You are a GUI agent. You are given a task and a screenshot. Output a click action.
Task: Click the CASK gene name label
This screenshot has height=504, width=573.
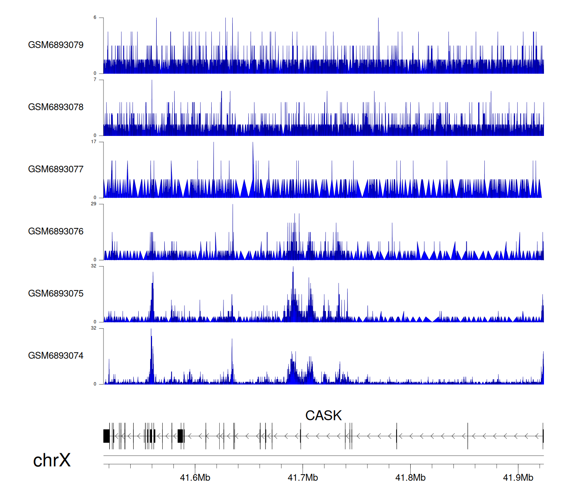point(323,415)
